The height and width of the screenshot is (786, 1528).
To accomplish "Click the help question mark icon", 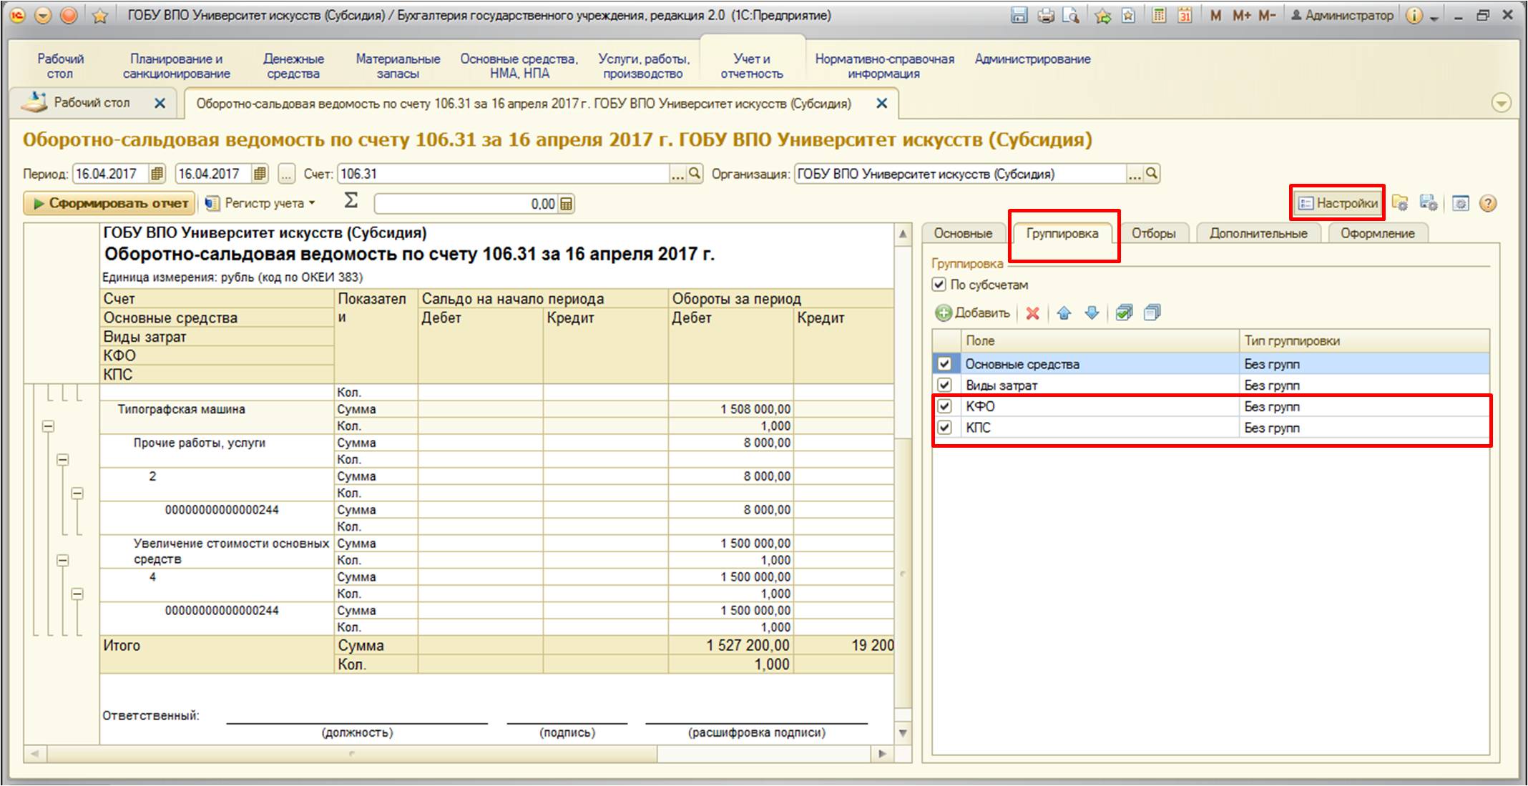I will point(1488,204).
